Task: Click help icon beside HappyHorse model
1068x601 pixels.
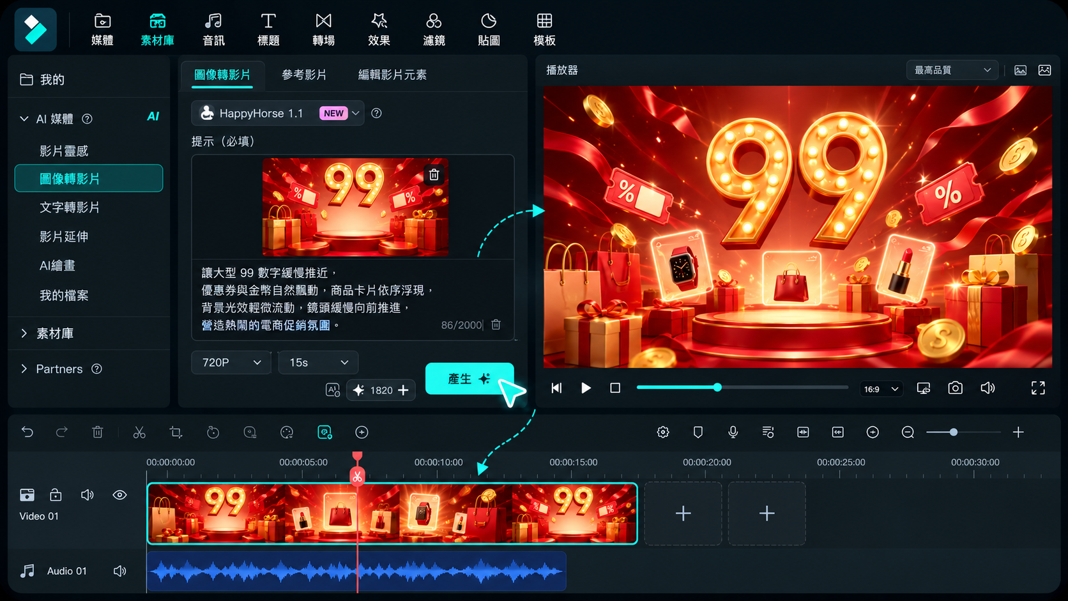Action: (377, 113)
